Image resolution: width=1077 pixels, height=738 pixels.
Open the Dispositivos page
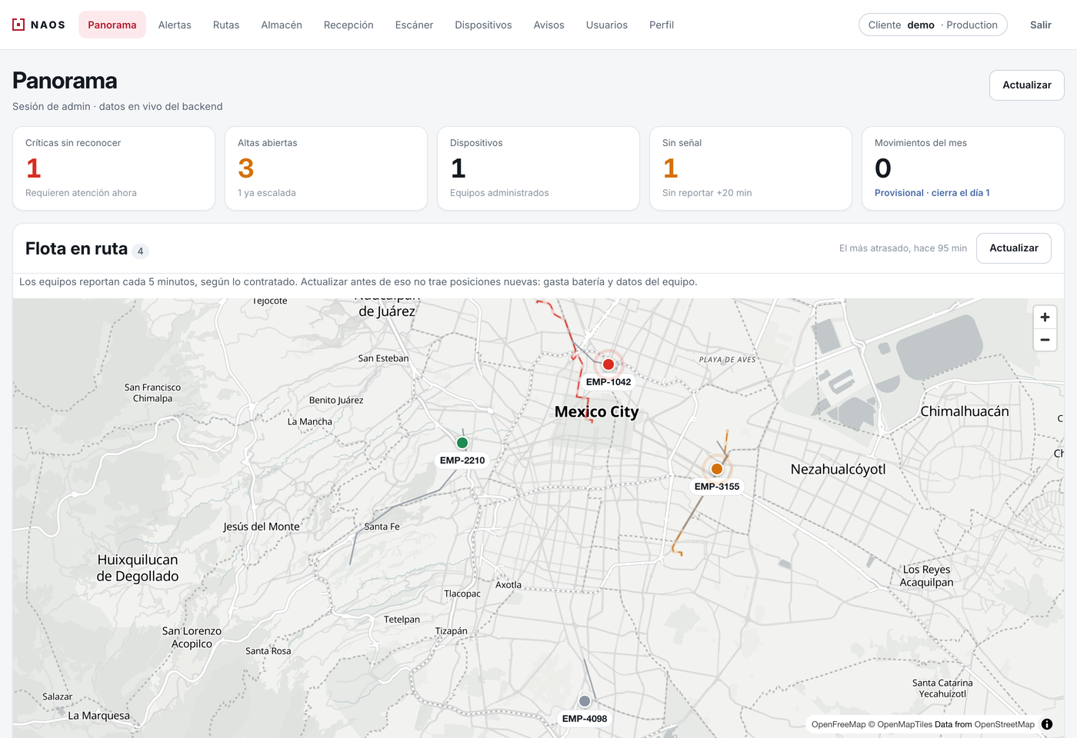click(x=483, y=25)
